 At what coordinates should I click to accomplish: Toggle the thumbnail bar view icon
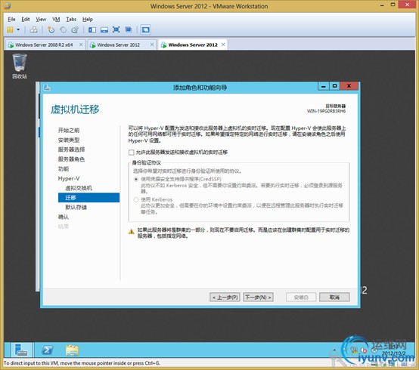(104, 29)
